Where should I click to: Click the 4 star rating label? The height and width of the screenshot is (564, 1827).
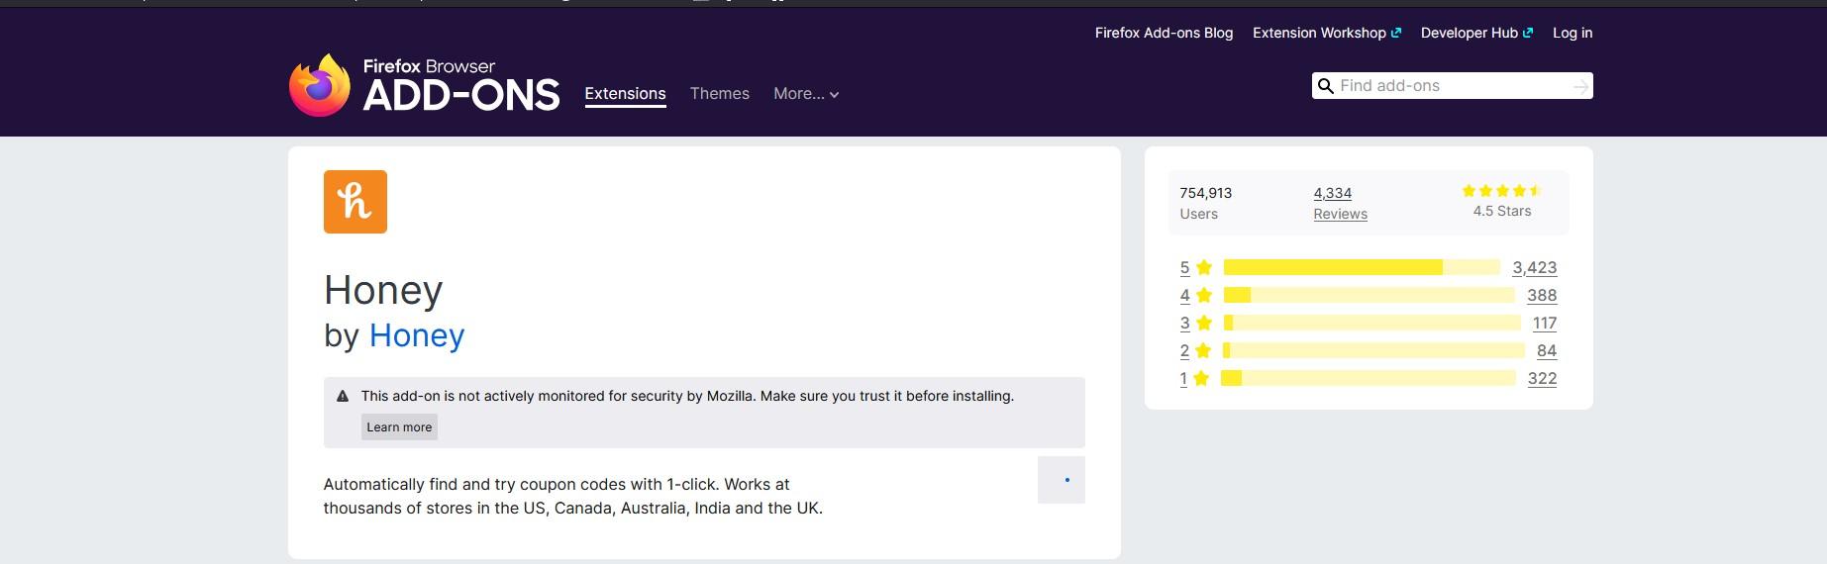point(1196,295)
